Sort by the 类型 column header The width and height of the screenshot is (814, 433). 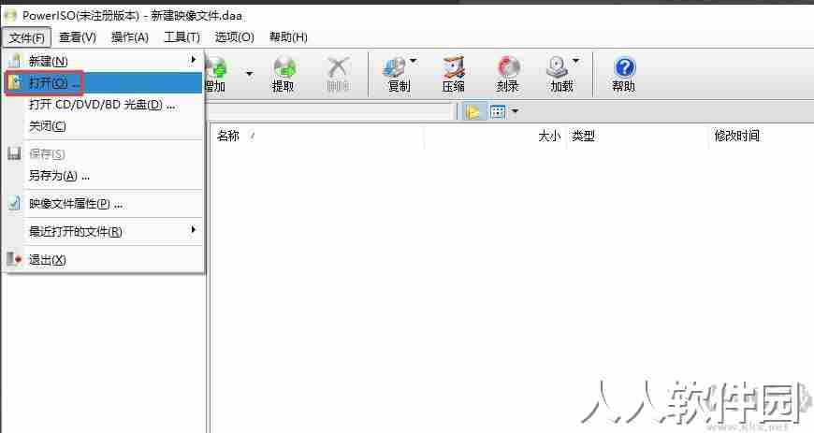pos(637,136)
